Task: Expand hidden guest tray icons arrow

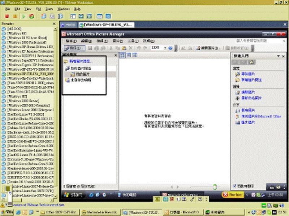Action: (x=247, y=195)
